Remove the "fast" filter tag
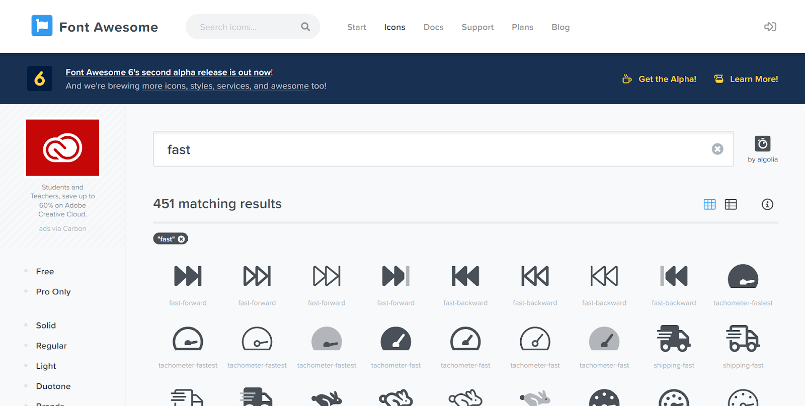805x406 pixels. [x=181, y=239]
